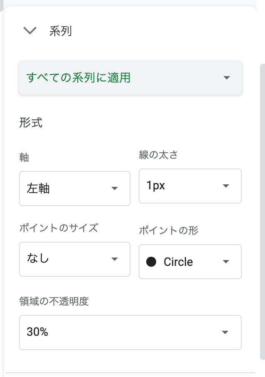Screen dimensions: 265x377
Task: Click the arrow icon beside 30%
Action: pyautogui.click(x=225, y=332)
